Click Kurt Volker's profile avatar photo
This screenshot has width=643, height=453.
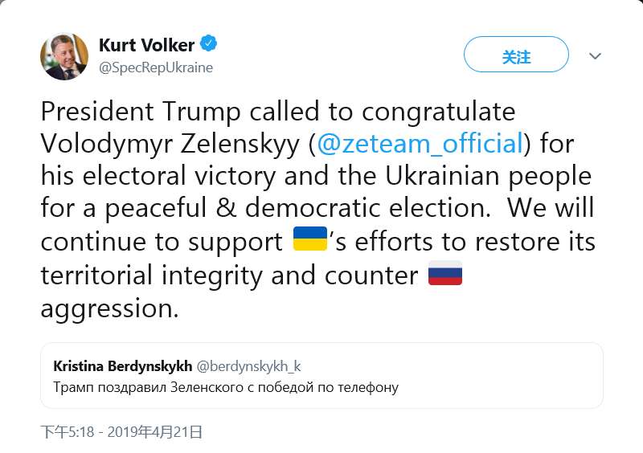pyautogui.click(x=64, y=57)
